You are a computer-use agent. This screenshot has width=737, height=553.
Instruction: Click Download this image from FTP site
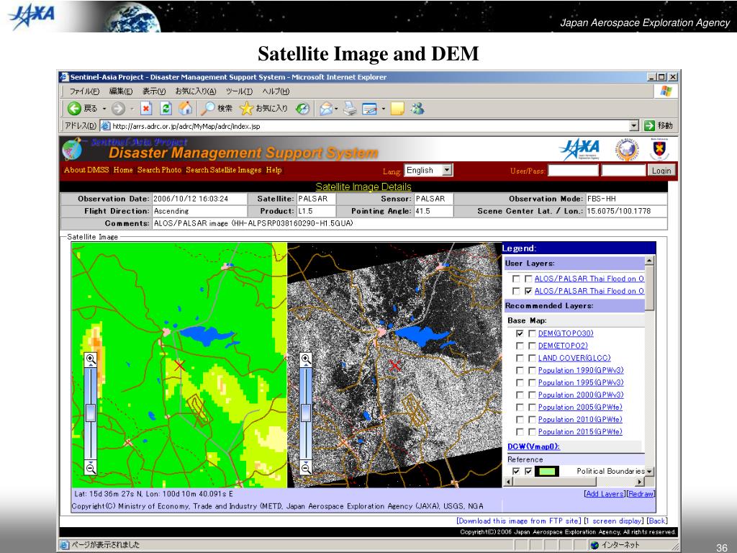tap(519, 521)
